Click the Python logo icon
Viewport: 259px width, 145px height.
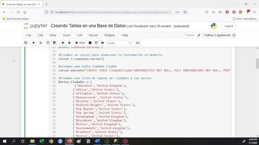(214, 26)
